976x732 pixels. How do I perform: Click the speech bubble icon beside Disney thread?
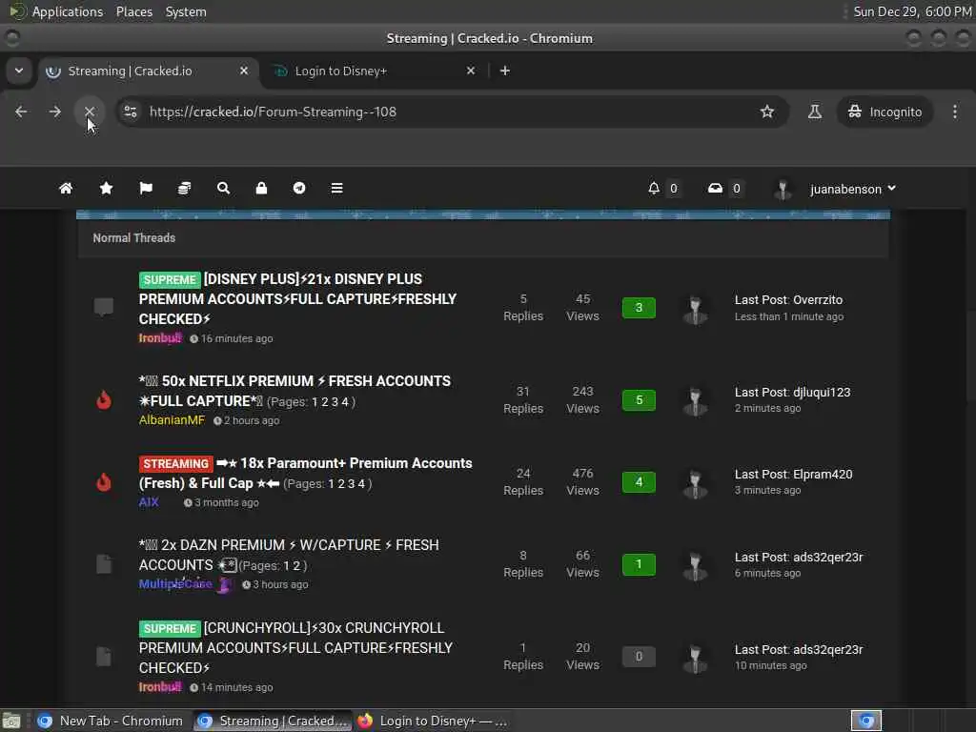103,307
